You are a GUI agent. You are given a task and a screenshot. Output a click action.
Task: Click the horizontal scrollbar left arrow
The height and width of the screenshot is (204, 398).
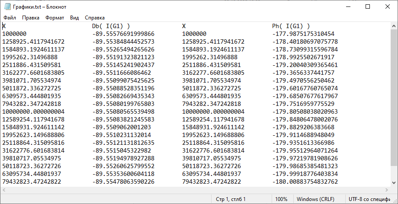(4, 190)
